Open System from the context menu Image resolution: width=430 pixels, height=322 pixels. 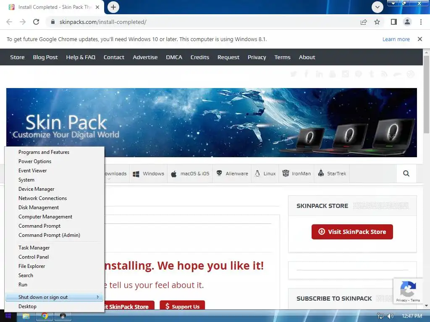26,179
